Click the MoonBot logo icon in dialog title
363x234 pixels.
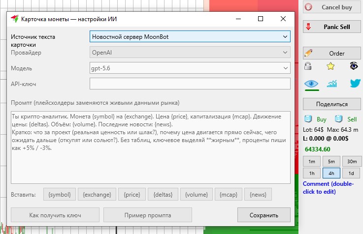pos(15,19)
